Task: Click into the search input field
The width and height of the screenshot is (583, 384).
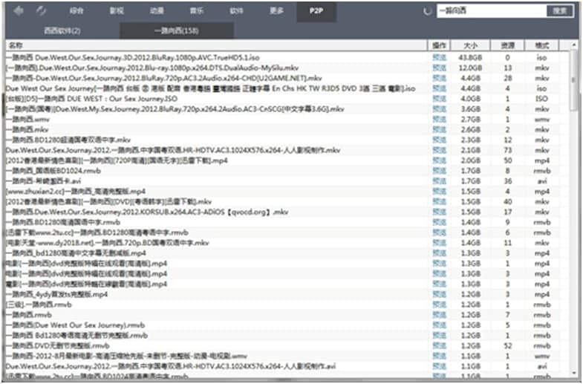Action: [491, 11]
